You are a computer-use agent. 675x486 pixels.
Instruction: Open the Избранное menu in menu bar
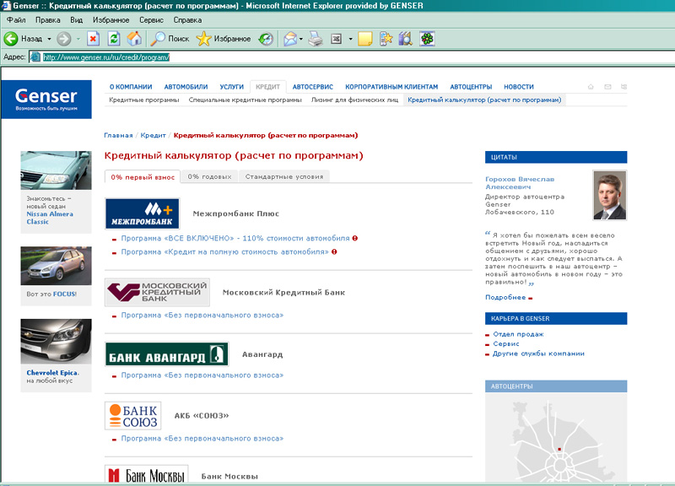coord(111,19)
